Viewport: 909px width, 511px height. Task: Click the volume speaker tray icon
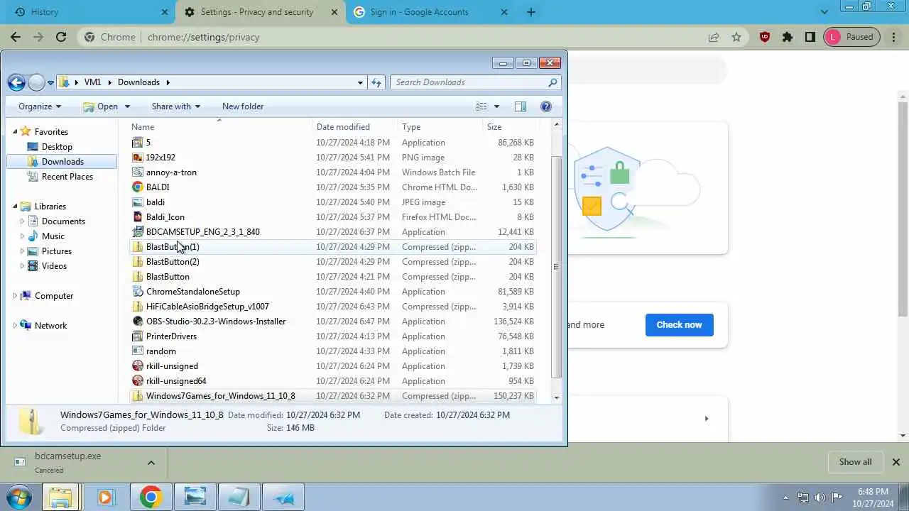(x=820, y=498)
